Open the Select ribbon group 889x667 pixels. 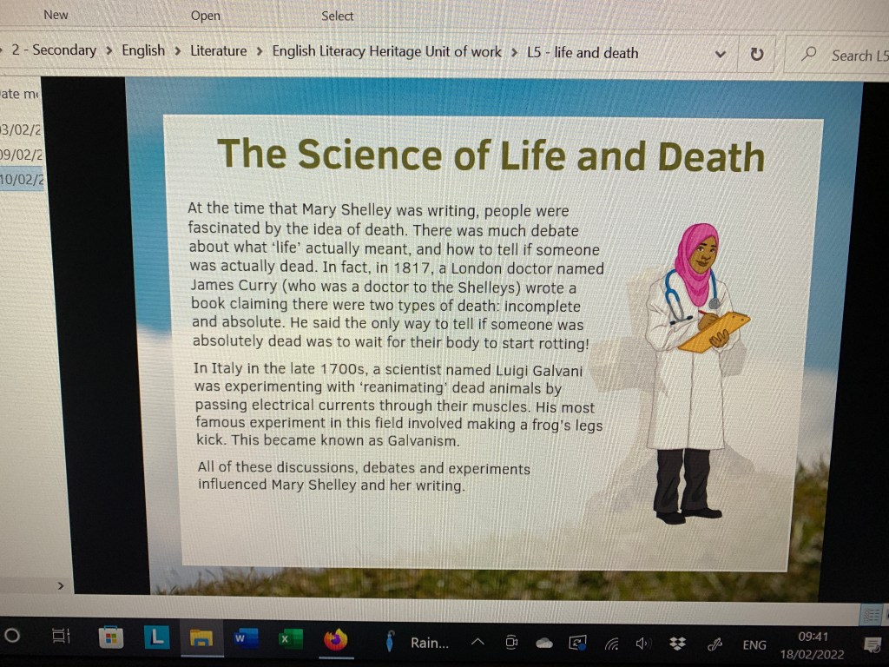point(337,16)
